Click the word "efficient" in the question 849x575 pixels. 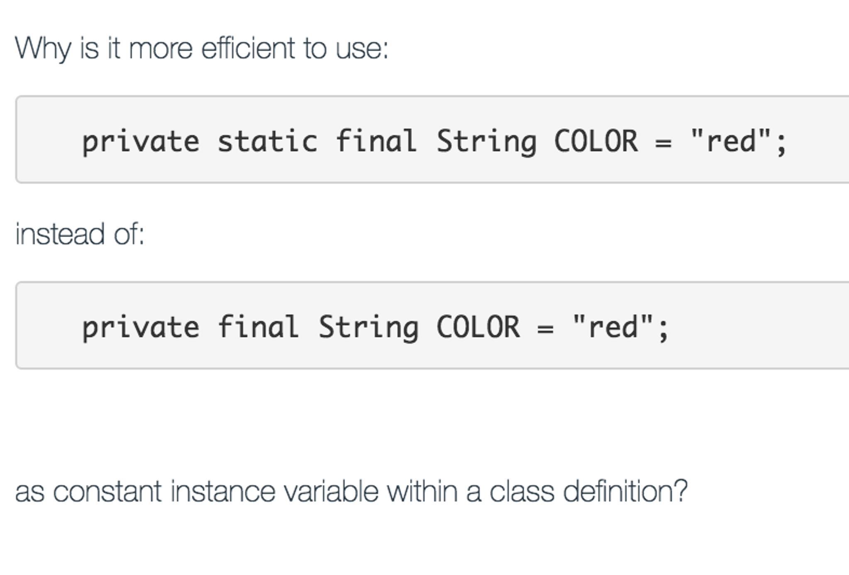pyautogui.click(x=248, y=49)
